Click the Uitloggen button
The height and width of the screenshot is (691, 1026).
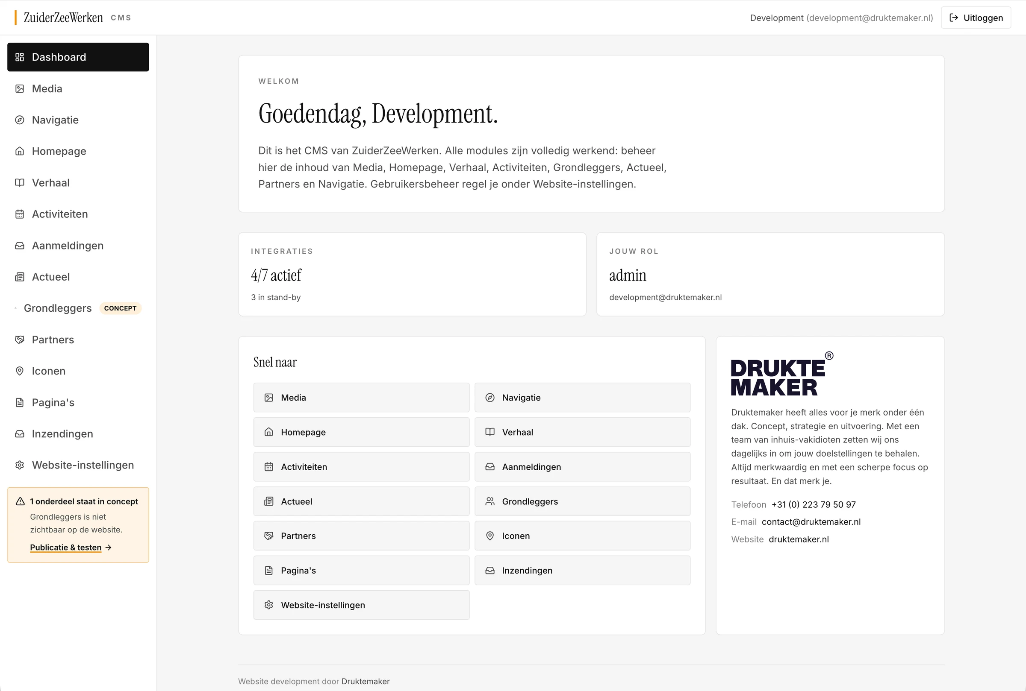click(x=976, y=18)
